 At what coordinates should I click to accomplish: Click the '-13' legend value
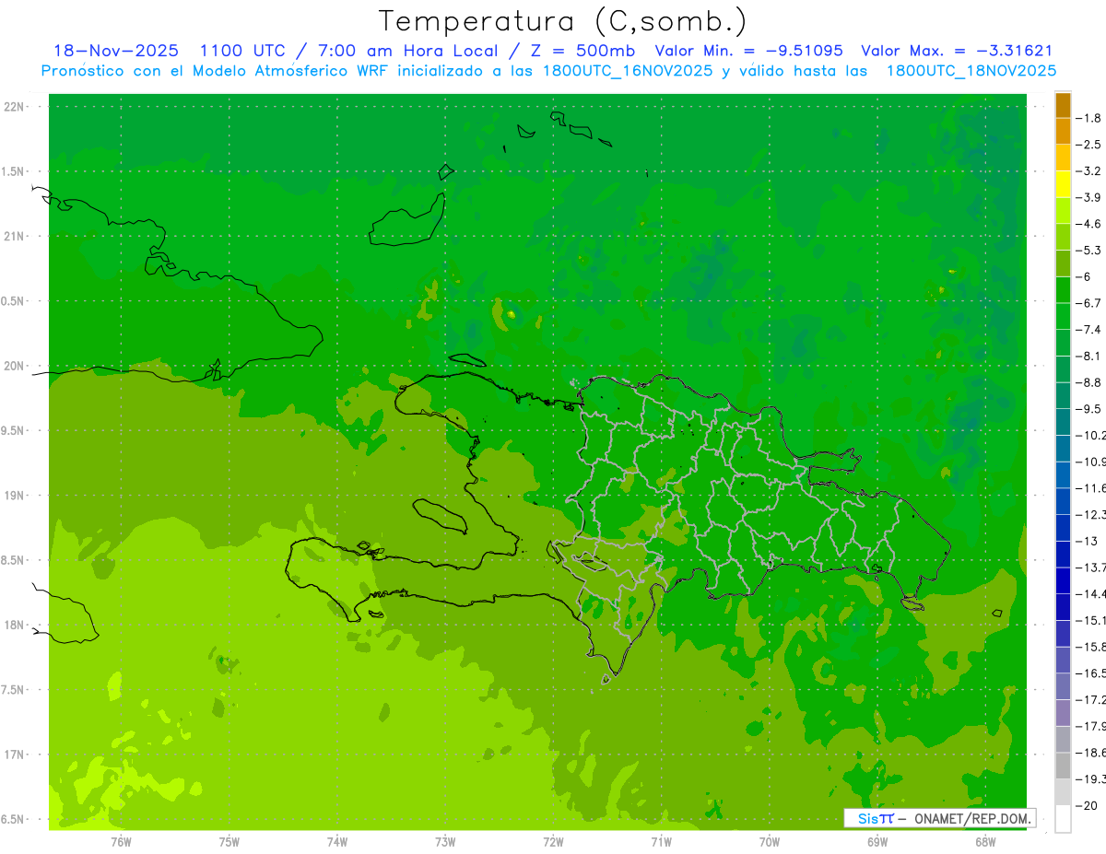(x=1087, y=541)
